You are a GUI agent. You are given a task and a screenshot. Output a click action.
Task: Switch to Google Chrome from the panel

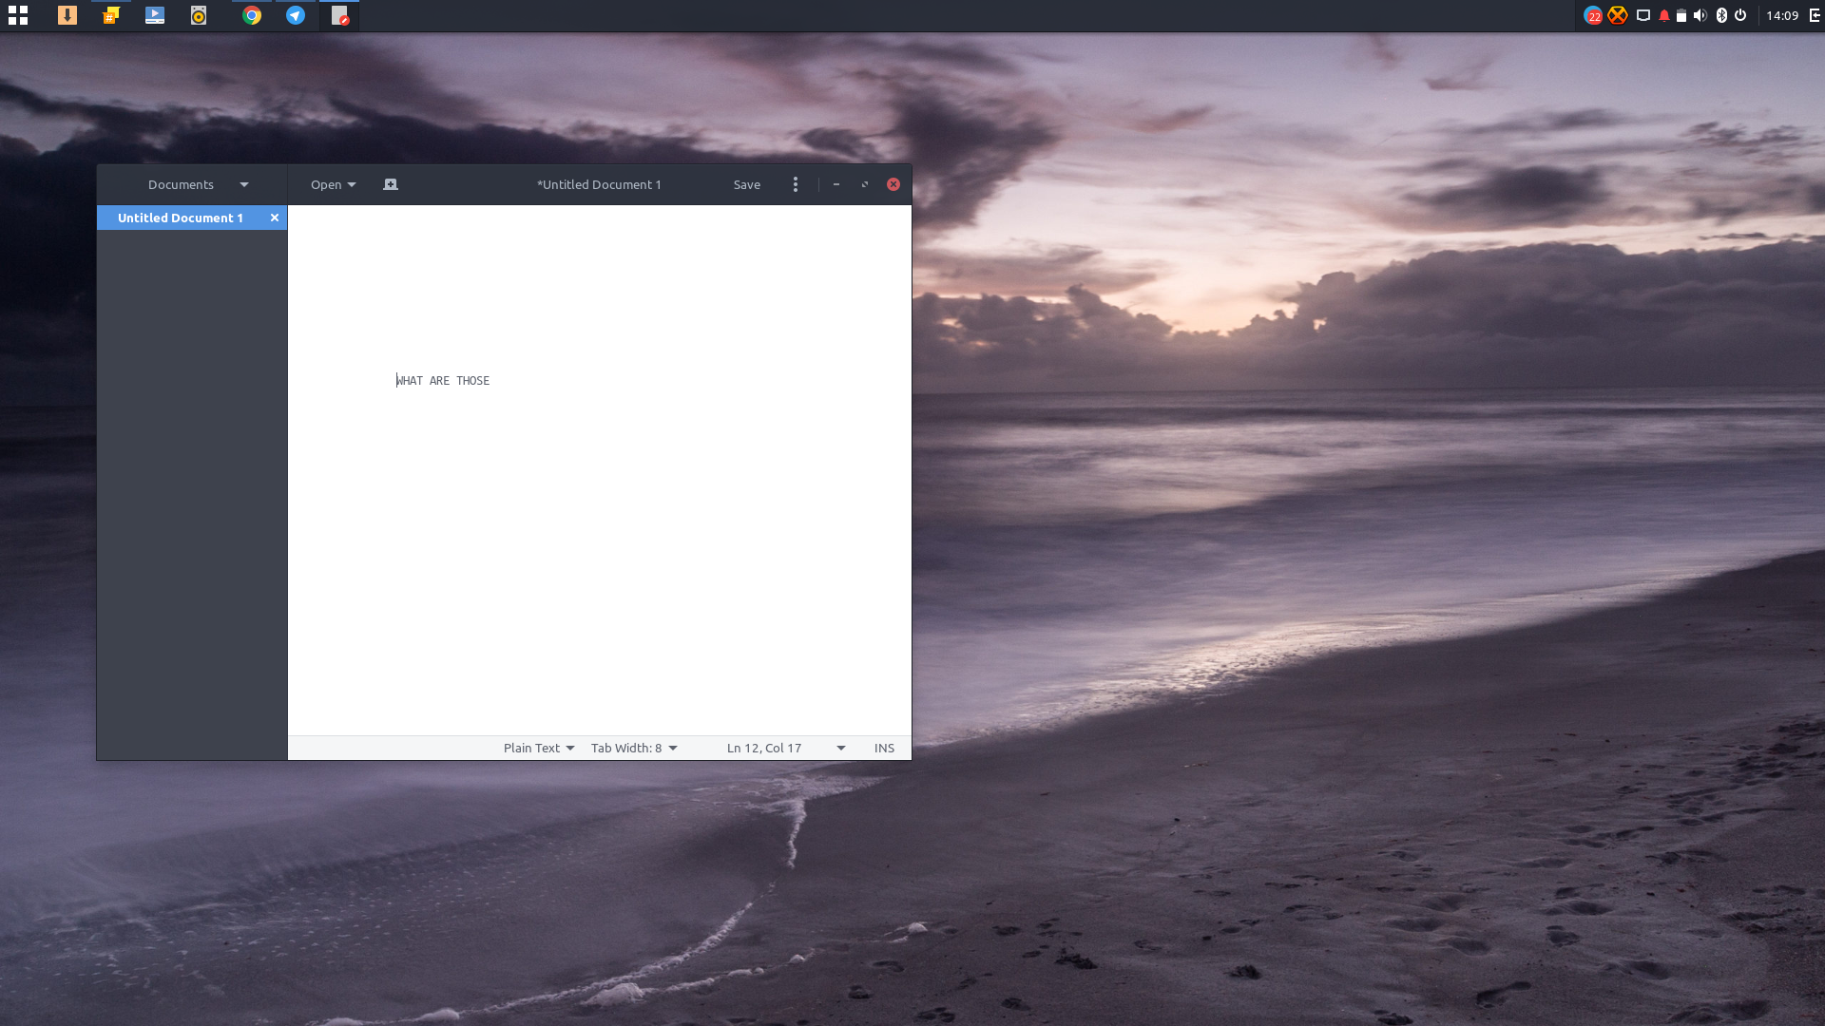(x=252, y=15)
